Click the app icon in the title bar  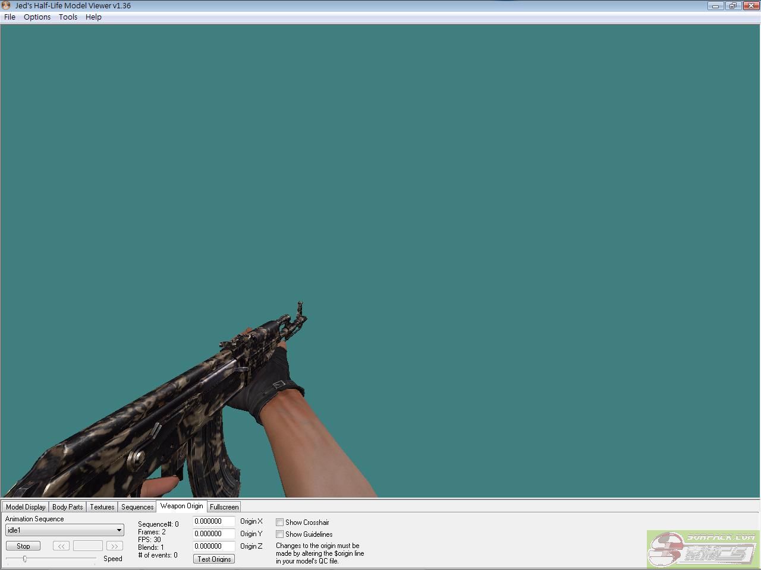(7, 5)
